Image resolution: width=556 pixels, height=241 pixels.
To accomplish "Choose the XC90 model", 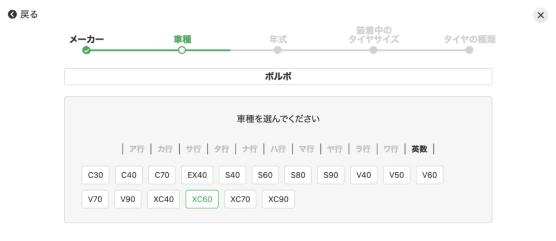I will (278, 199).
